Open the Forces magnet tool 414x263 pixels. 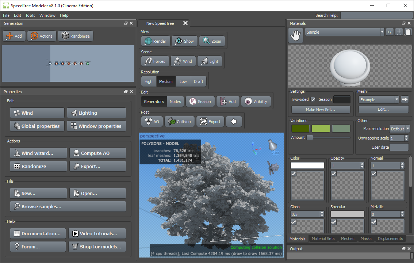(x=156, y=61)
